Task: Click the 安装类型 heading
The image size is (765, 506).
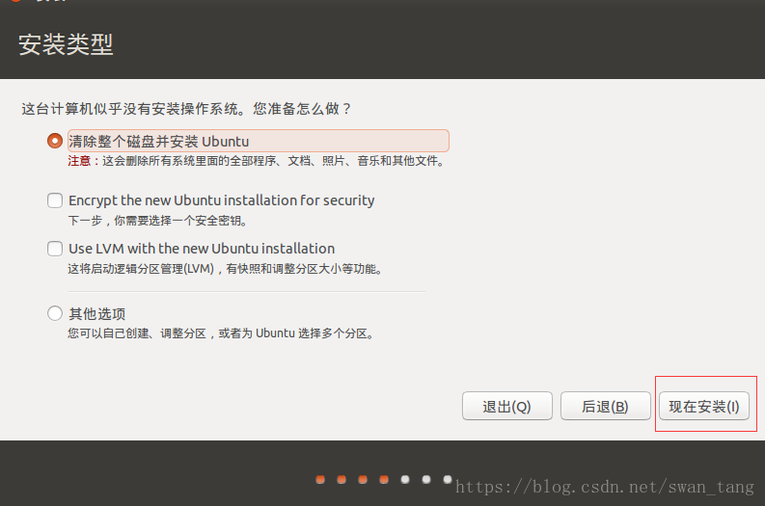Action: (x=66, y=44)
